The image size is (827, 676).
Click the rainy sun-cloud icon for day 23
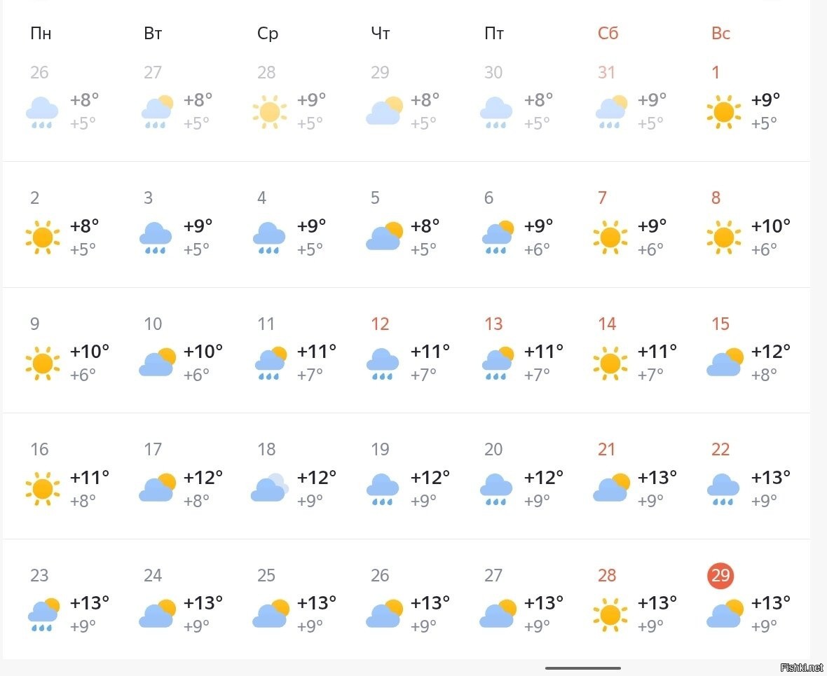coord(43,615)
